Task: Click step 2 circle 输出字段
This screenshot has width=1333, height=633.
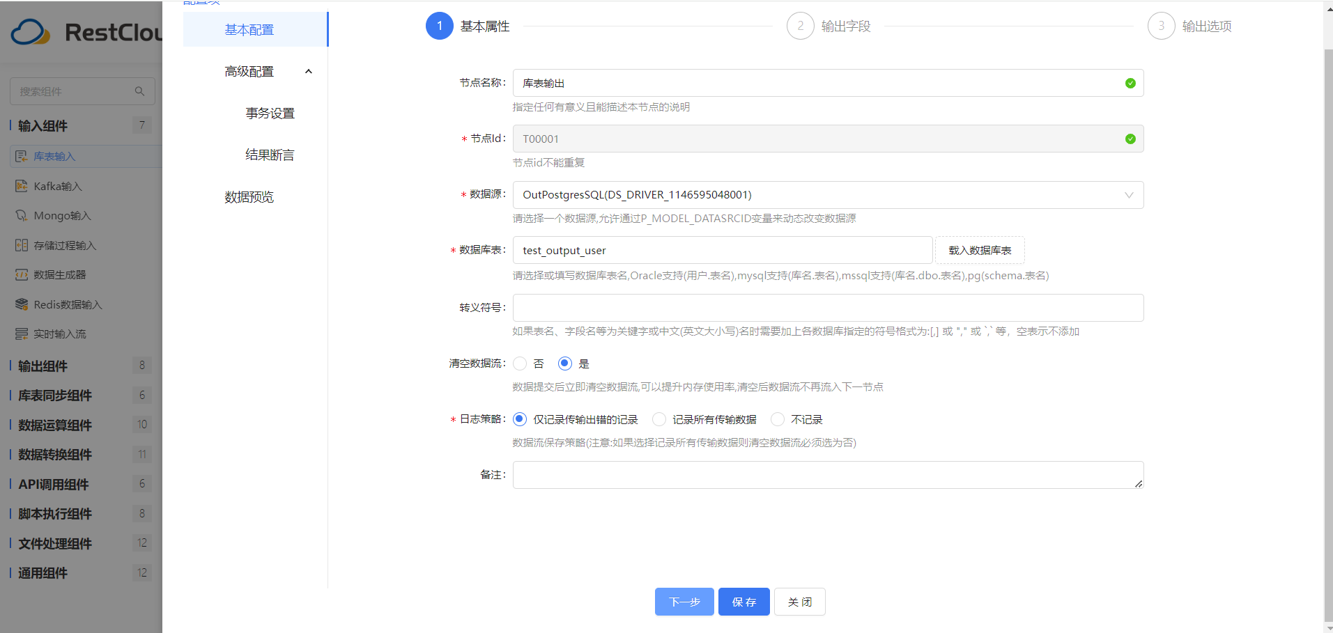Action: click(x=801, y=26)
